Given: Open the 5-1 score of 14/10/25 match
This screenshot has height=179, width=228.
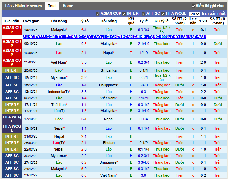Looking at the screenshot, I should [x=84, y=30].
